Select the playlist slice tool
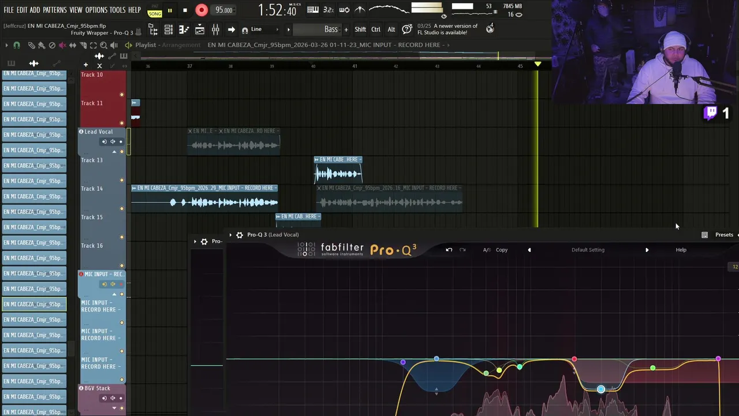The image size is (739, 416). 83,45
